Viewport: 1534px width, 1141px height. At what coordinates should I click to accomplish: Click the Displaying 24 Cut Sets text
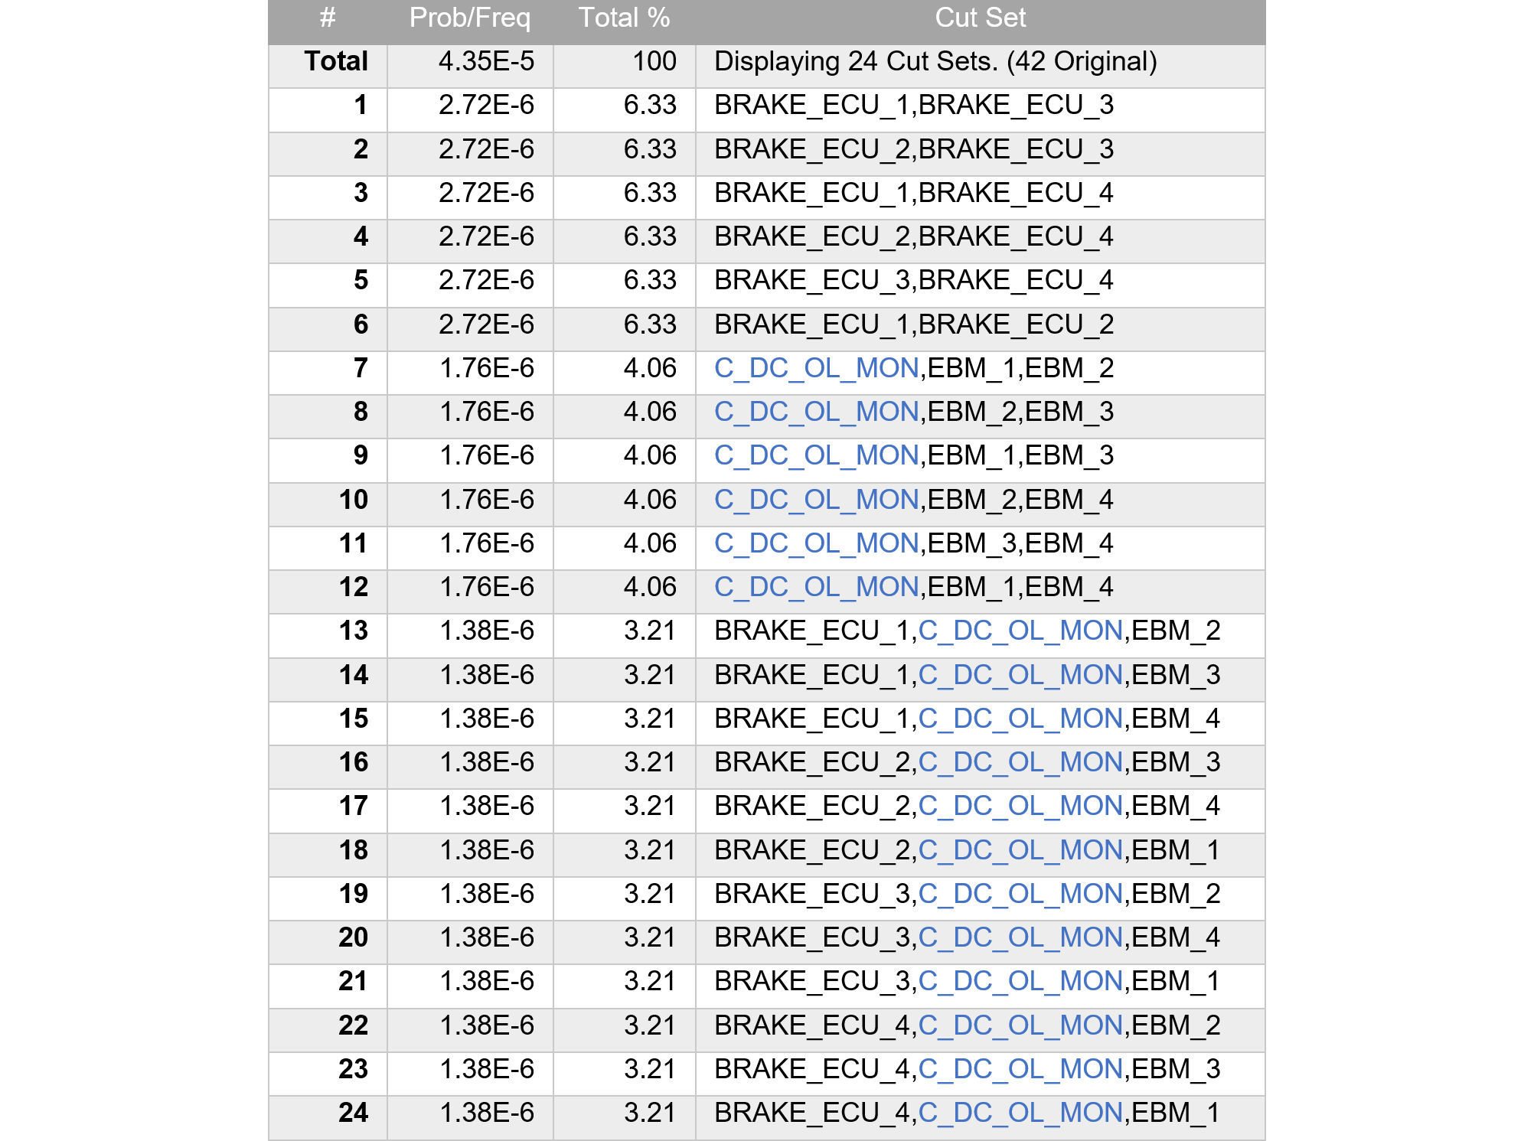coord(935,61)
